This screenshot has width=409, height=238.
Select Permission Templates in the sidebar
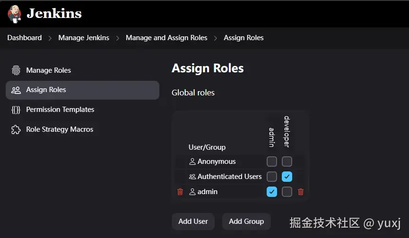[60, 110]
